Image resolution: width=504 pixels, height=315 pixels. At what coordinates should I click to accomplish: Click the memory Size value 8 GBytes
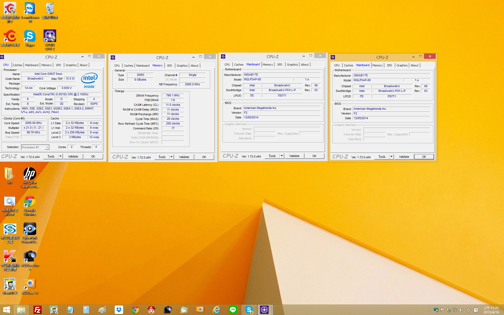click(x=140, y=80)
